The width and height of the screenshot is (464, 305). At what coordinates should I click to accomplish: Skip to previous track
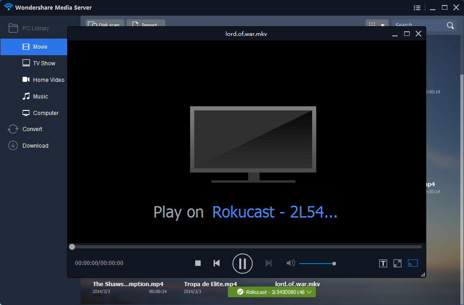pos(217,263)
